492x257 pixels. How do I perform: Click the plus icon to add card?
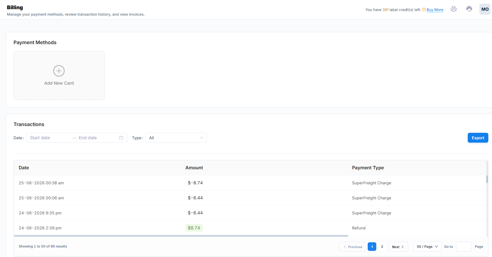point(59,71)
